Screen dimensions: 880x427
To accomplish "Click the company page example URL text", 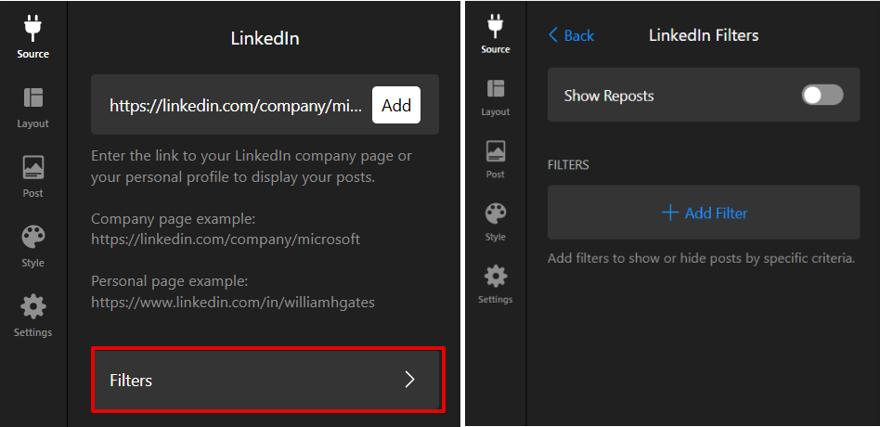I will click(x=226, y=239).
